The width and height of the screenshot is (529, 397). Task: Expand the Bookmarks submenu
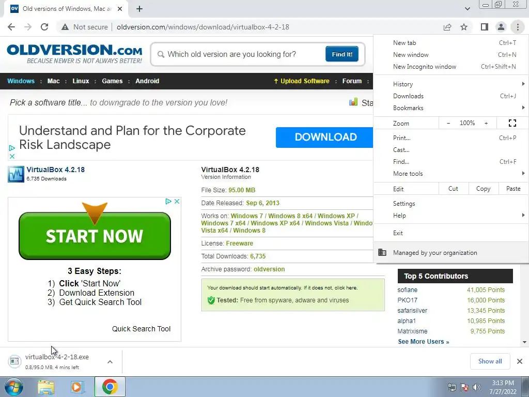pyautogui.click(x=451, y=108)
